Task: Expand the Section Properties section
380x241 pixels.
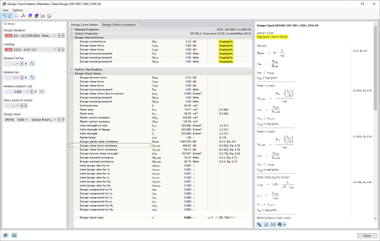Action: coord(71,33)
